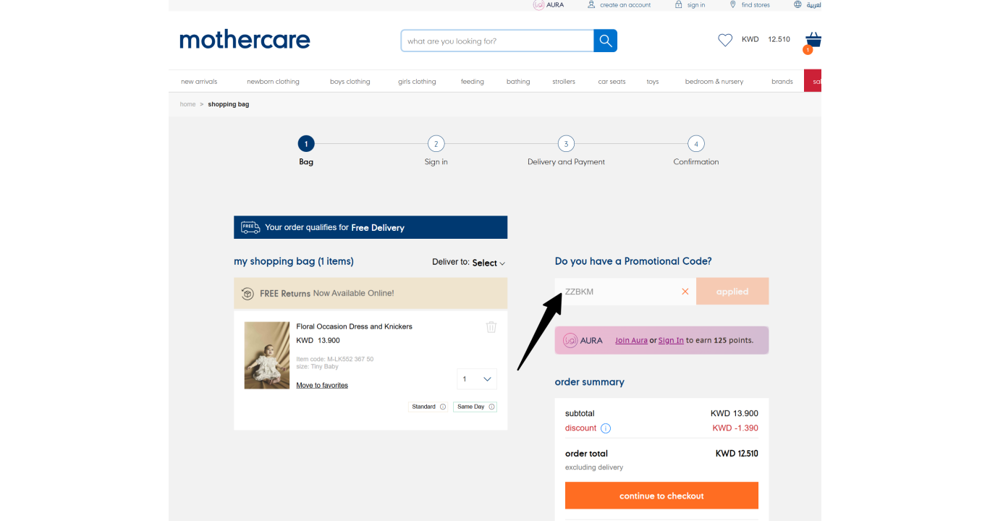The height and width of the screenshot is (521, 990).
Task: Click the find stores pin icon
Action: point(733,4)
